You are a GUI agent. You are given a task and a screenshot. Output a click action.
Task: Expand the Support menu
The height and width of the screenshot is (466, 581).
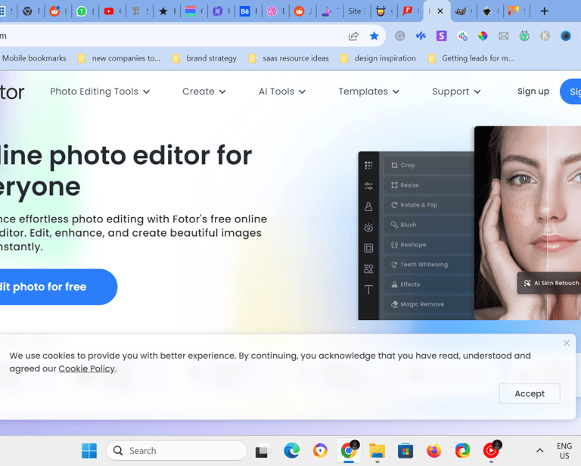point(456,92)
